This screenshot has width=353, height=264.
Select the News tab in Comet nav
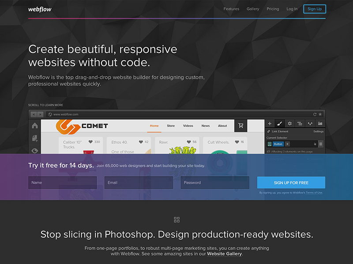pyautogui.click(x=205, y=126)
